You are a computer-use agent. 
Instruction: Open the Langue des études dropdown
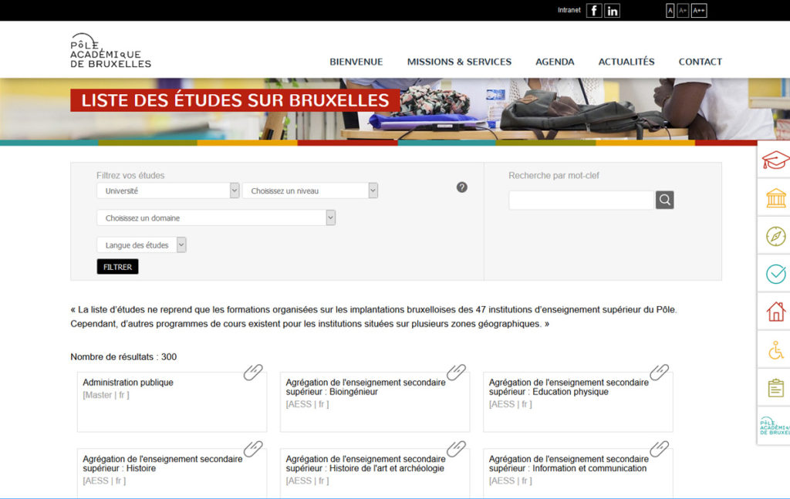tap(142, 245)
